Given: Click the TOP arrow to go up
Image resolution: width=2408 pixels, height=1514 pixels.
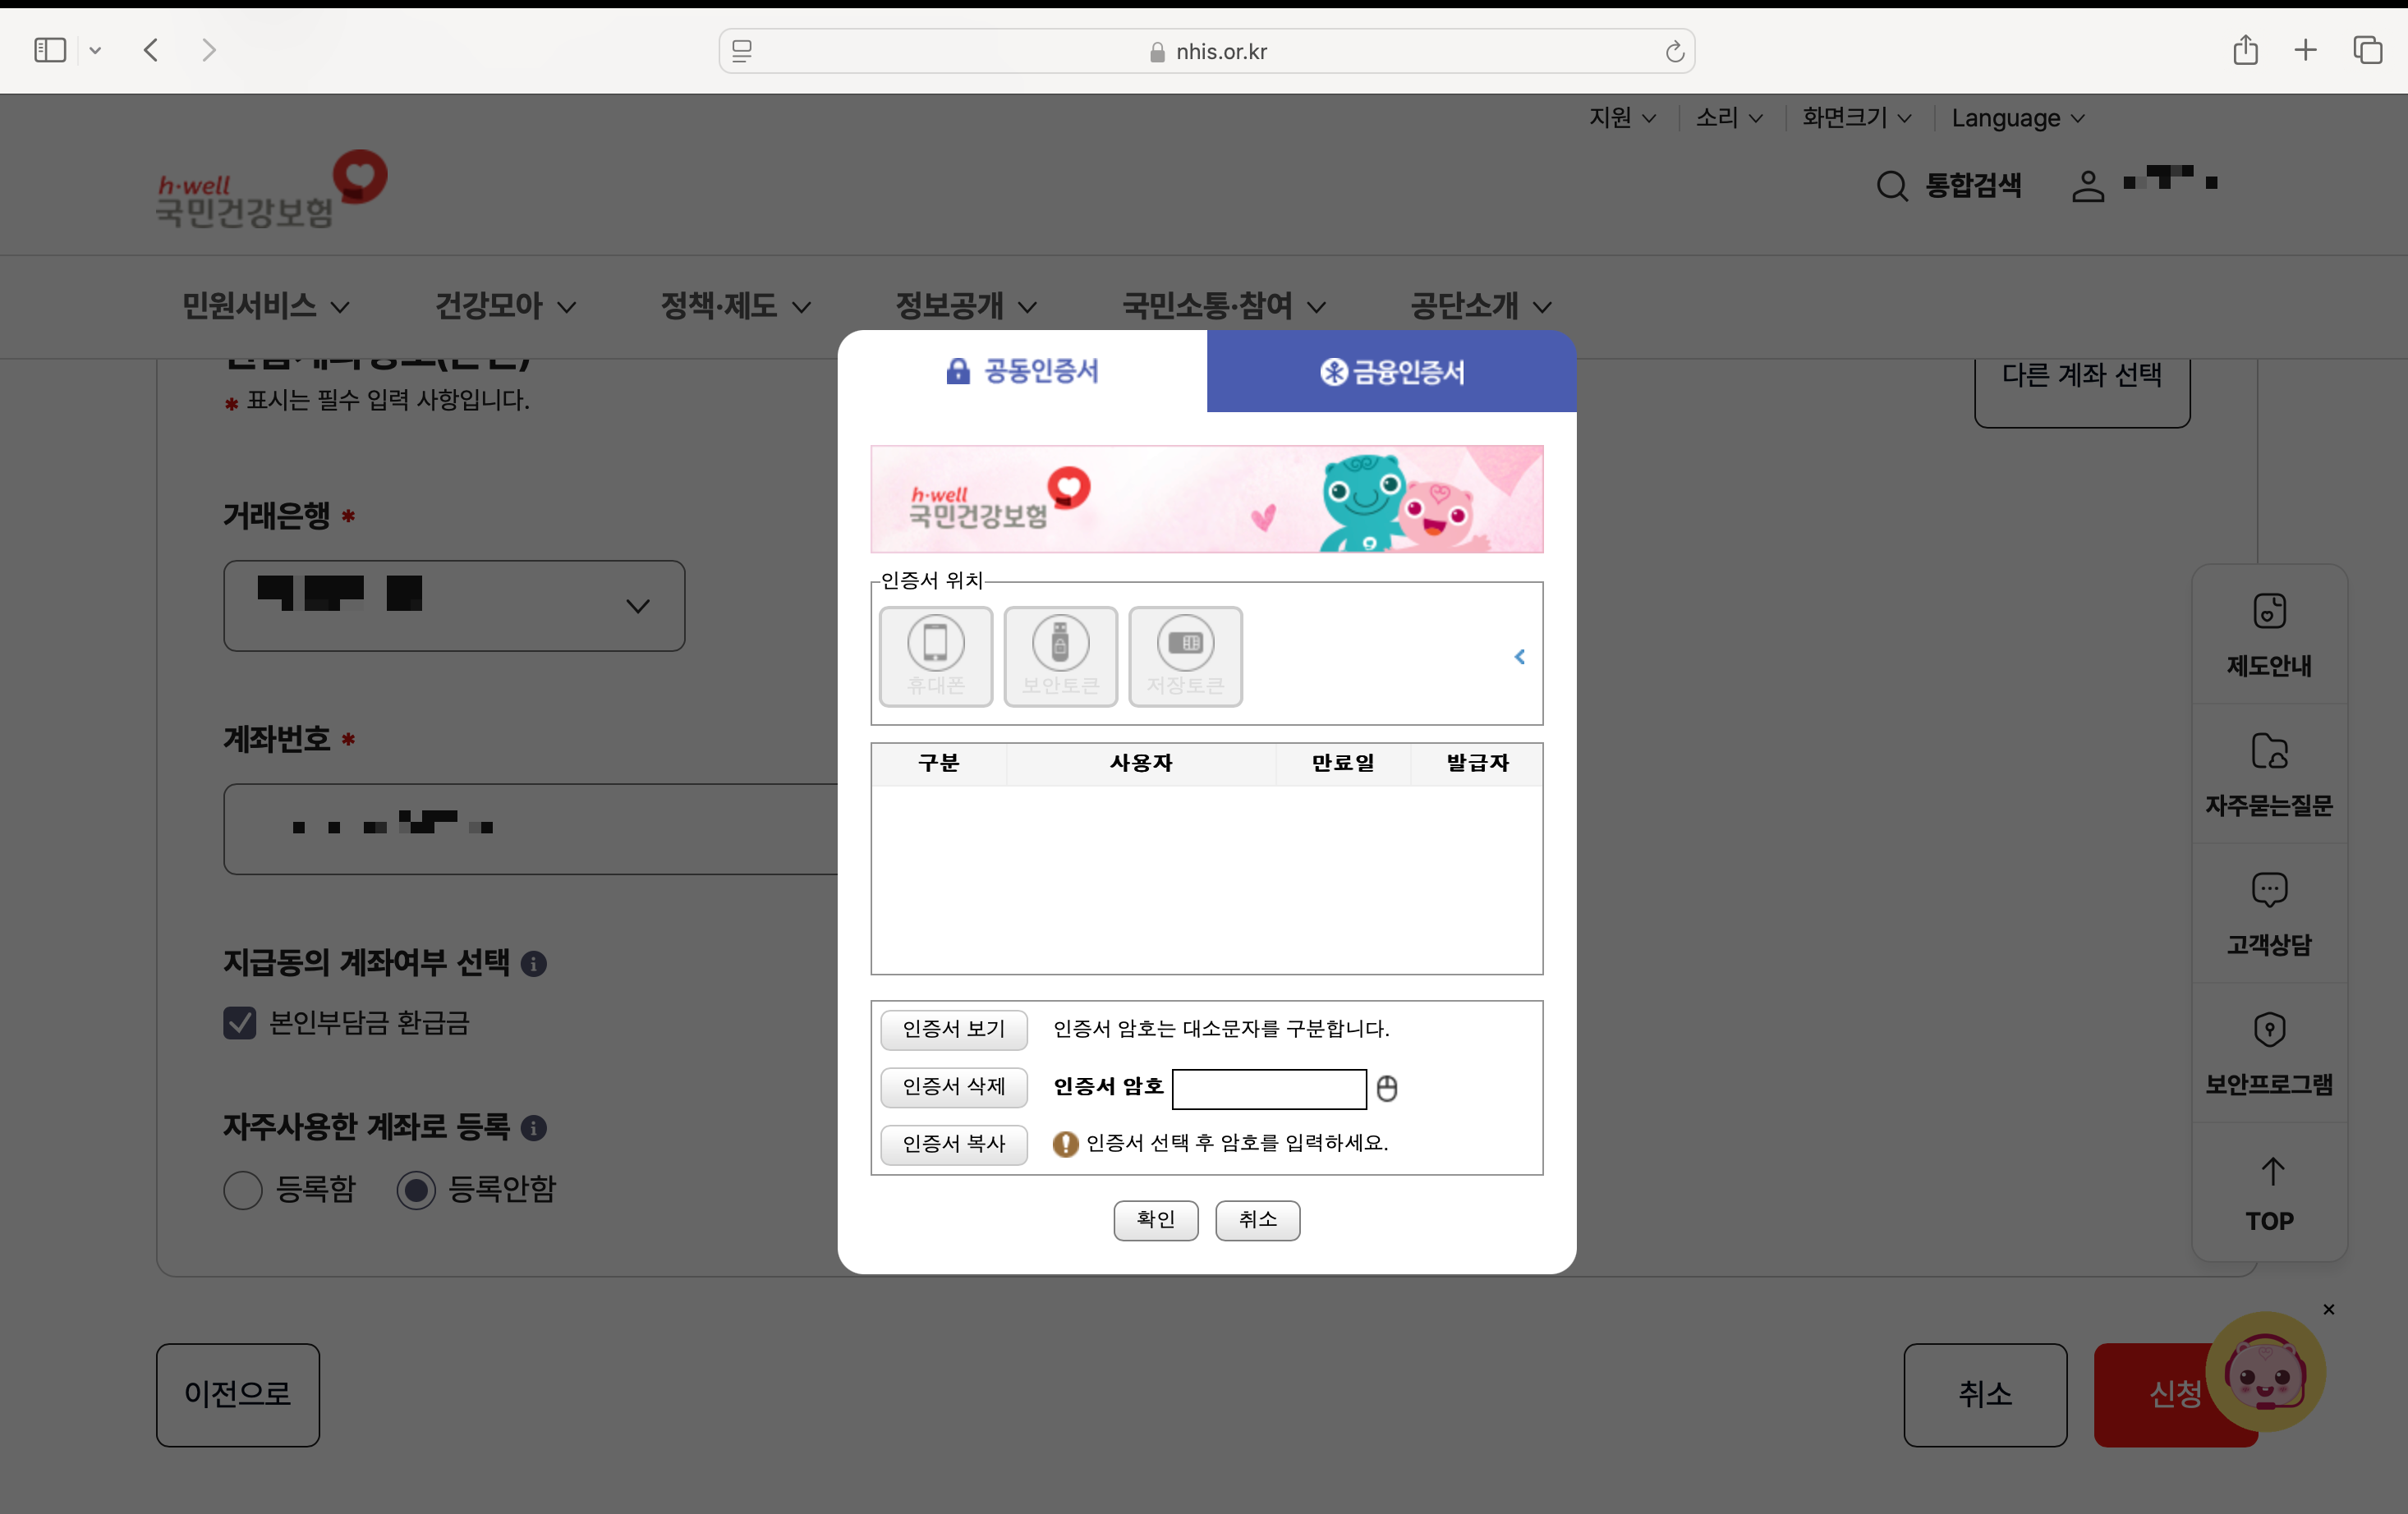Looking at the screenshot, I should point(2270,1193).
